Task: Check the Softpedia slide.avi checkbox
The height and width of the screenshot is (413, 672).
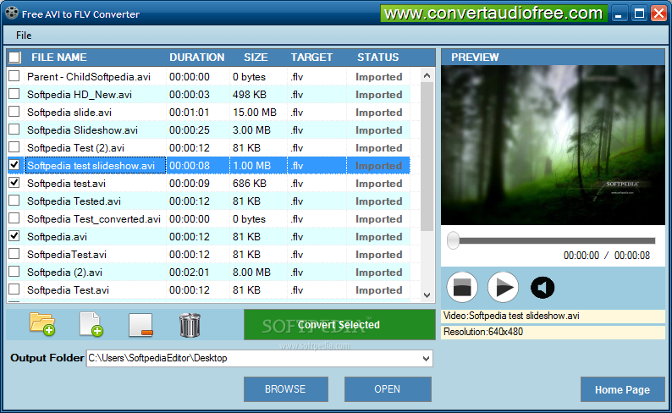Action: 14,112
